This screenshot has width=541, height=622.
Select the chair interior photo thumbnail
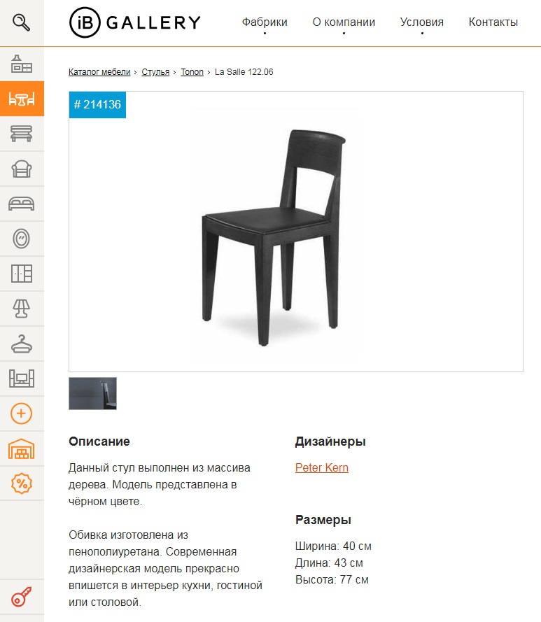93,393
